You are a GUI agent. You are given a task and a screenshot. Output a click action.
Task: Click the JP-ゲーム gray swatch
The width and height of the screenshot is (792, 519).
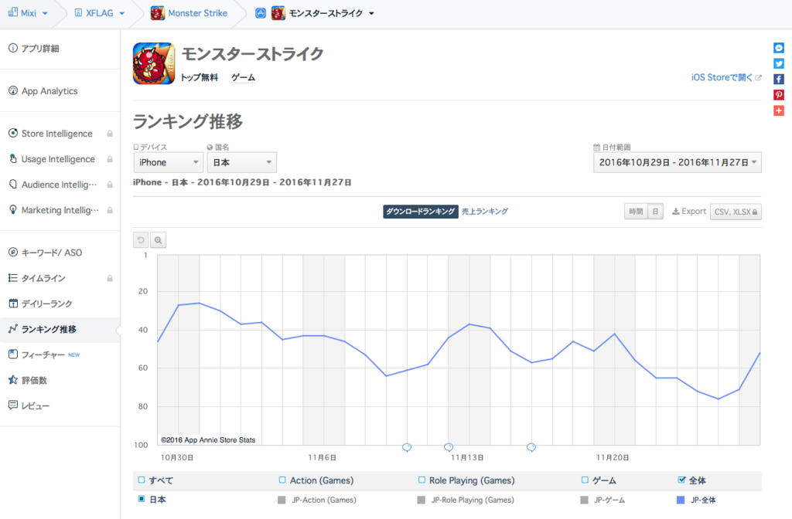point(585,500)
